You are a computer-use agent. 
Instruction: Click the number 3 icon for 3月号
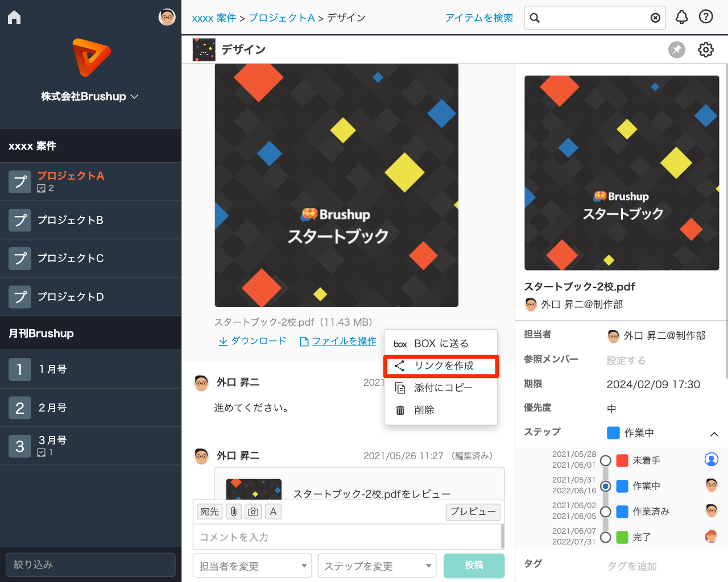(20, 446)
